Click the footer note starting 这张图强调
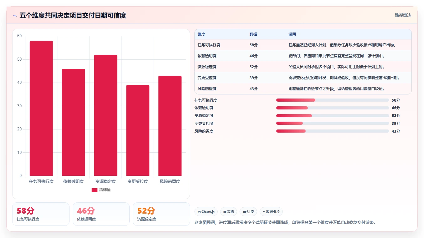This screenshot has width=424, height=238. [x=285, y=223]
